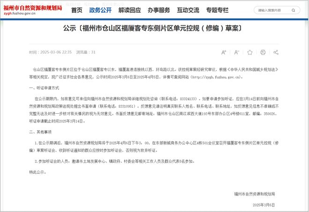Decrease font size with A- icon
The height and width of the screenshot is (212, 309).
point(236,52)
